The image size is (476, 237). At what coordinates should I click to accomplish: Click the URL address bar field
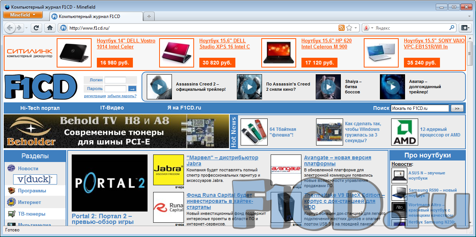[x=203, y=28]
